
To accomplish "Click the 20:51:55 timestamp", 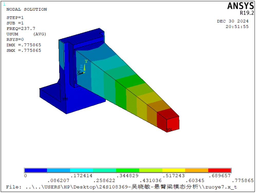I will point(237,27).
